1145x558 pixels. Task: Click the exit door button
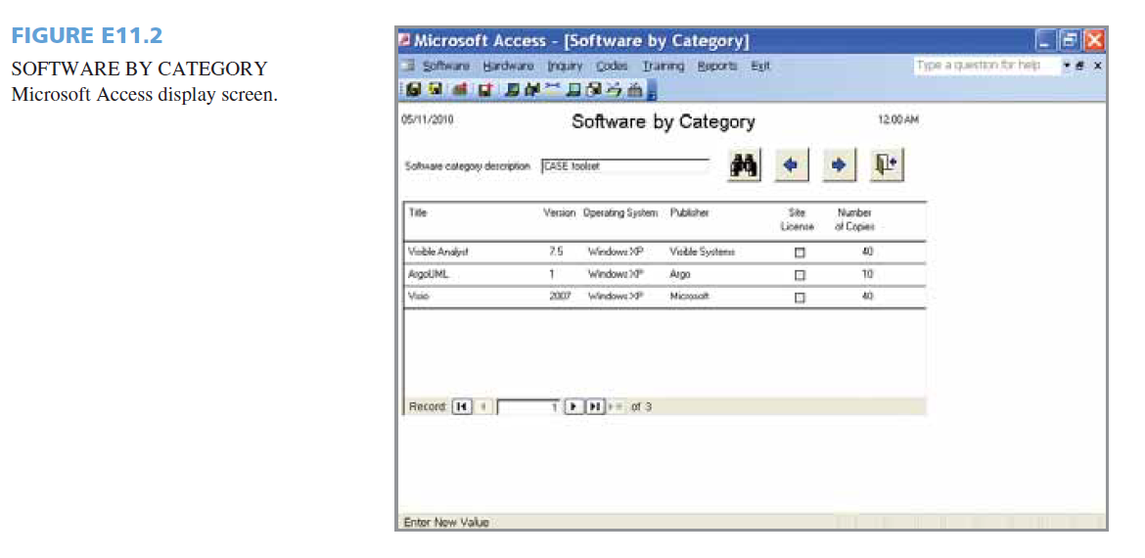(x=888, y=165)
